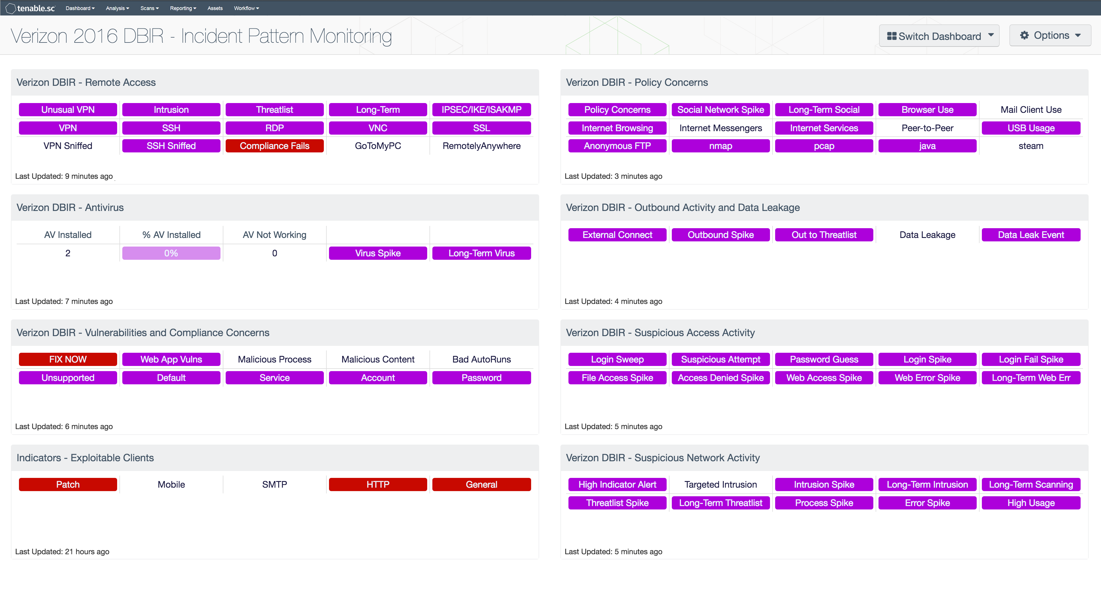The width and height of the screenshot is (1101, 595).
Task: Select the IPSEC/IKE/ISAKMP indicator
Action: click(482, 109)
